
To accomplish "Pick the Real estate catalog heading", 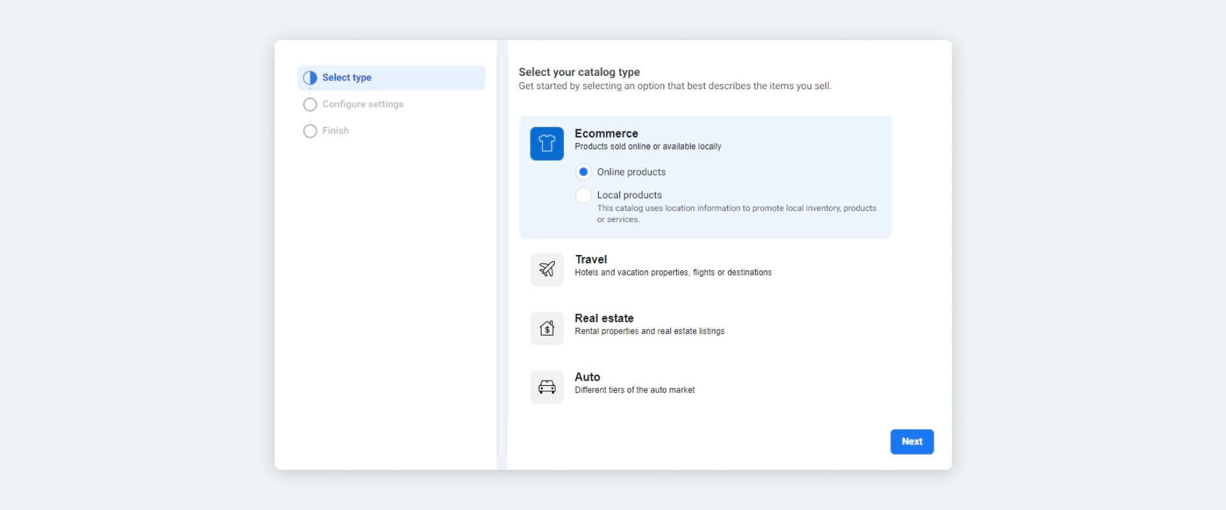I will pyautogui.click(x=604, y=318).
